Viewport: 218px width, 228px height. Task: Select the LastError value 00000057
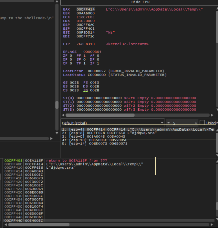(x=97, y=71)
